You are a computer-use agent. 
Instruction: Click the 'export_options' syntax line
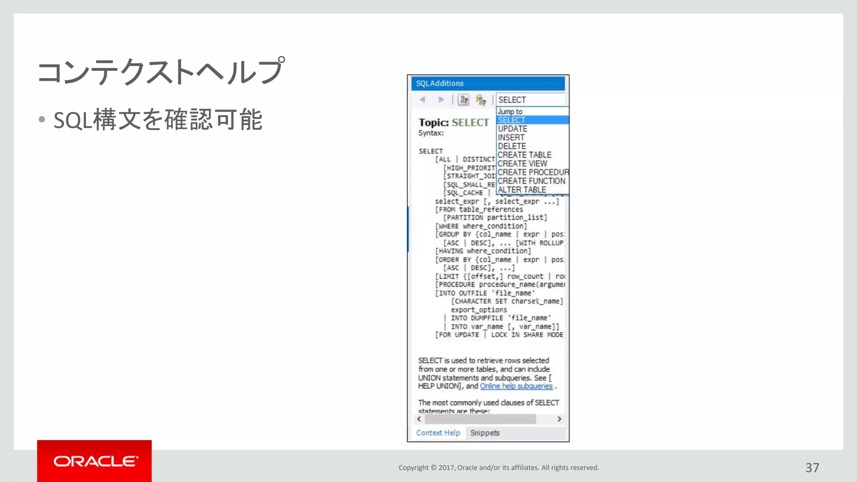coord(479,310)
